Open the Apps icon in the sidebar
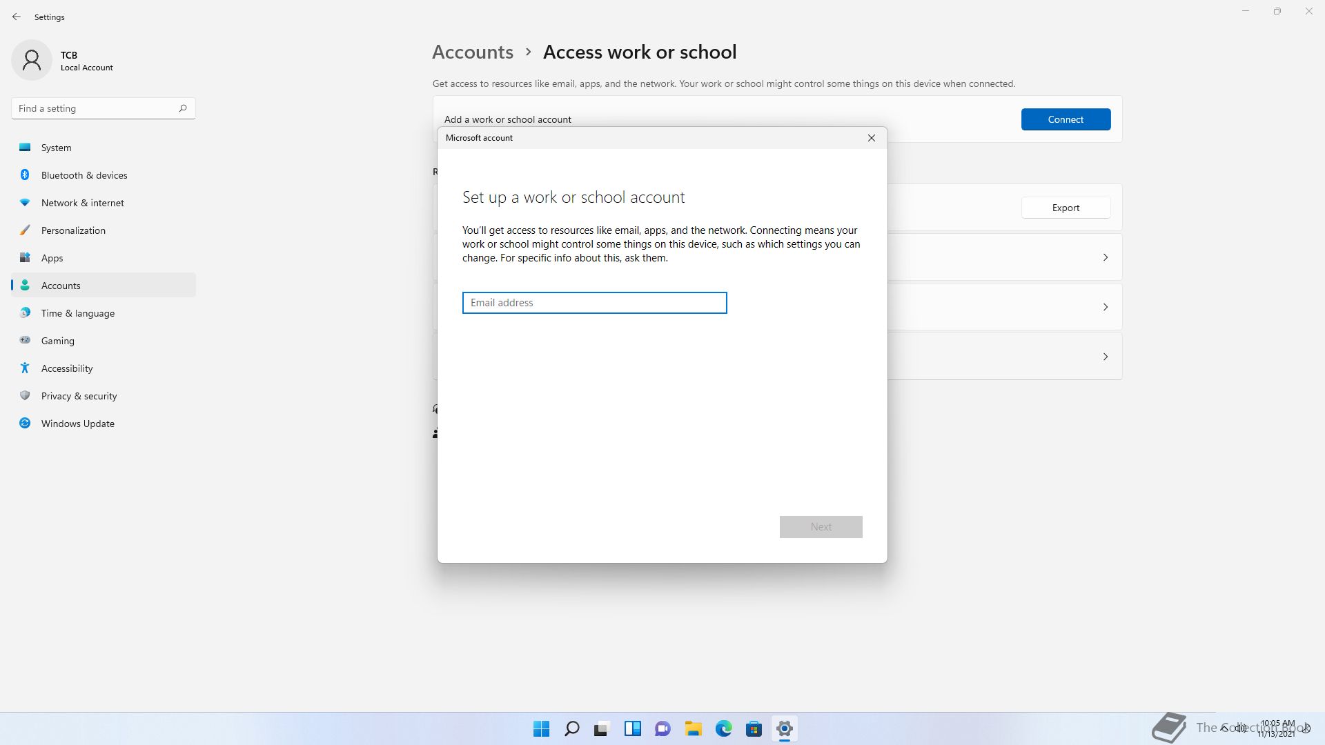The image size is (1325, 745). [x=25, y=257]
